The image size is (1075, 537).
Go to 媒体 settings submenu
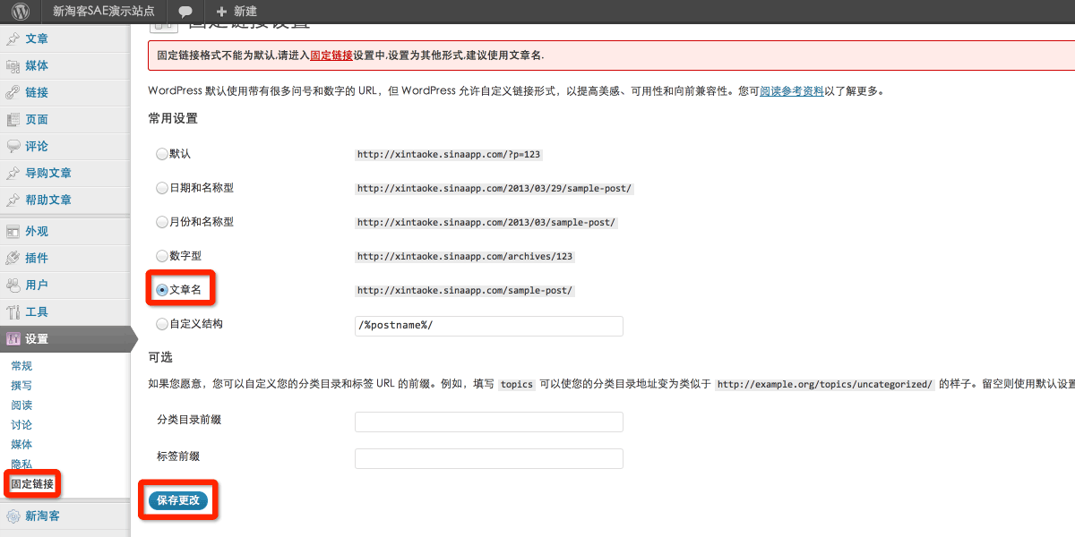(x=21, y=445)
